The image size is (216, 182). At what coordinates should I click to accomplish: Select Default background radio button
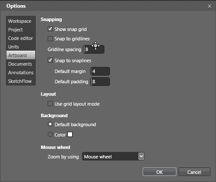tap(50, 124)
